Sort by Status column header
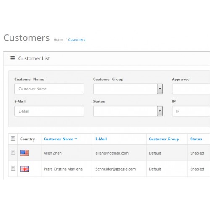 click(x=196, y=139)
